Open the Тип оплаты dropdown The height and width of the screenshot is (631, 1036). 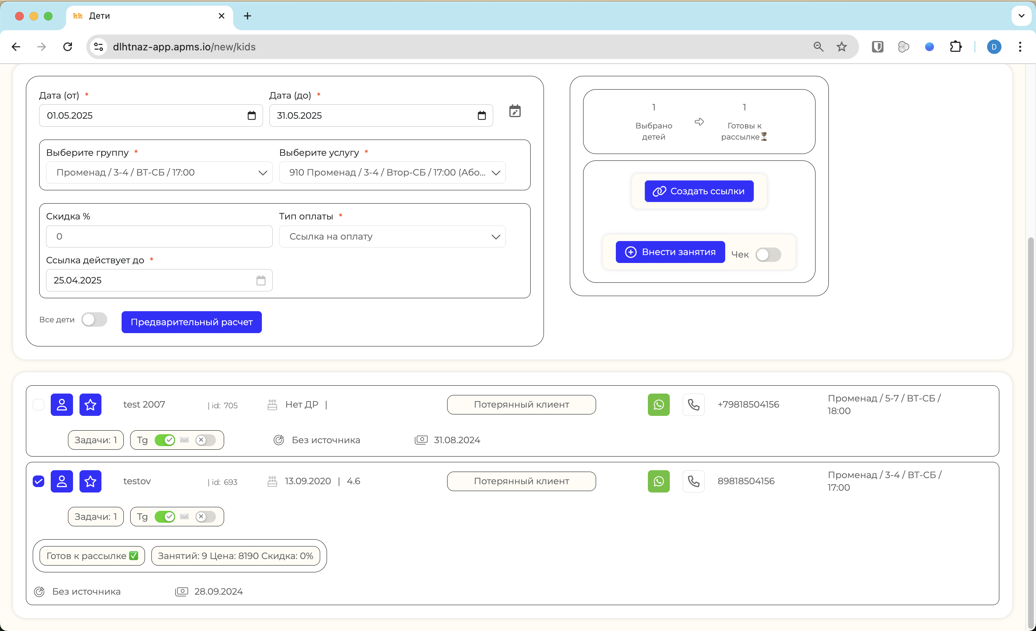392,236
